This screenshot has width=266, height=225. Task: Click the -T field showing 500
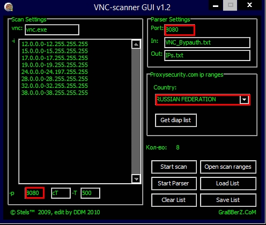click(x=90, y=193)
